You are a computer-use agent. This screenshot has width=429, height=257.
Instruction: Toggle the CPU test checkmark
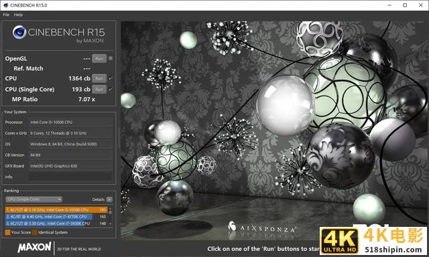pyautogui.click(x=111, y=78)
